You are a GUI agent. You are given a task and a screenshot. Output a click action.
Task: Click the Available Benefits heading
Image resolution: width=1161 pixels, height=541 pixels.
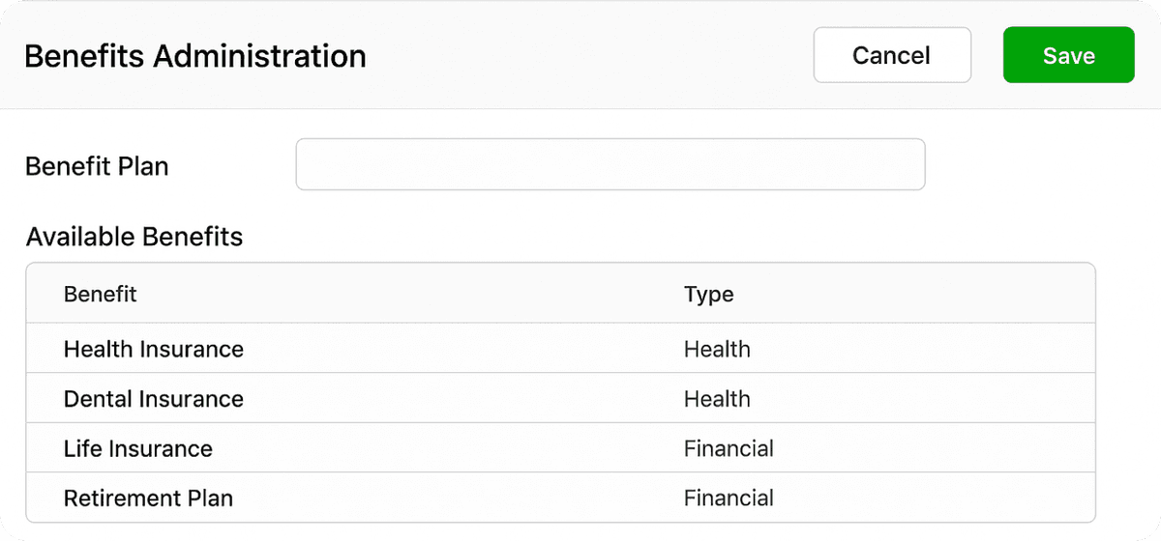click(134, 237)
